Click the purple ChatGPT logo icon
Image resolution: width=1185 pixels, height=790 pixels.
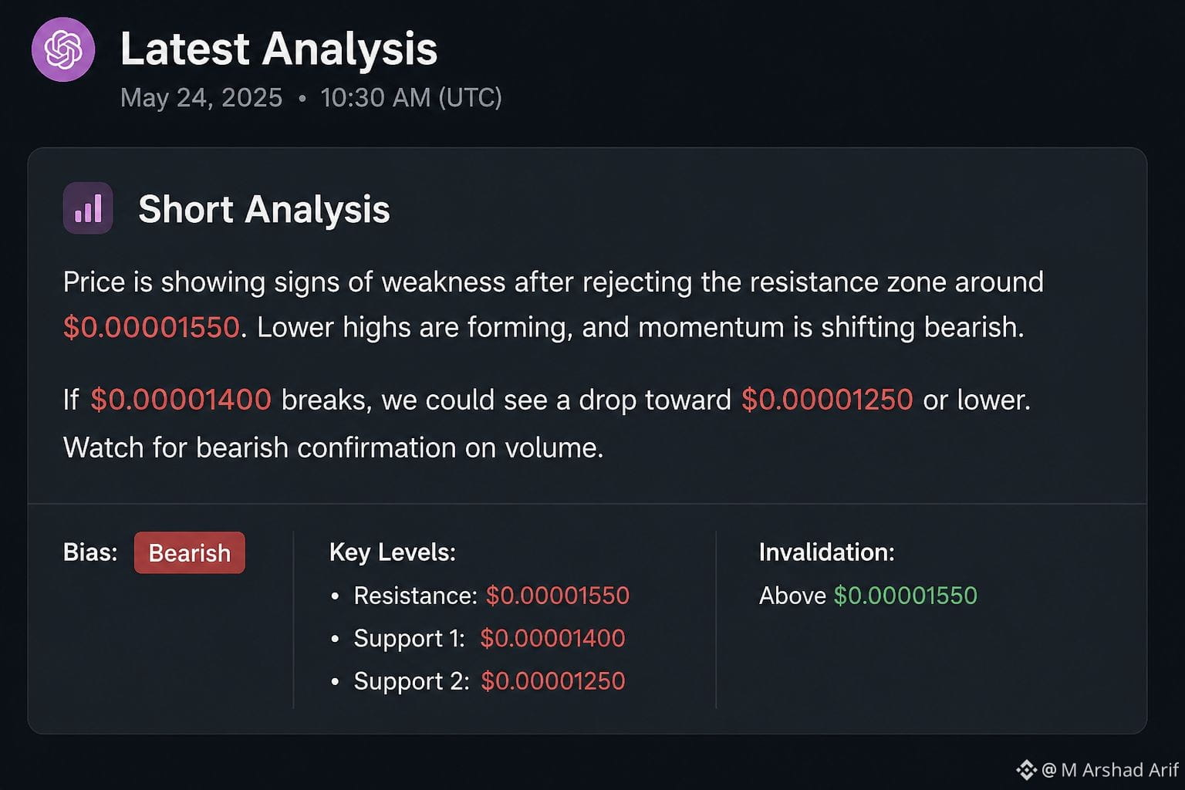[63, 50]
